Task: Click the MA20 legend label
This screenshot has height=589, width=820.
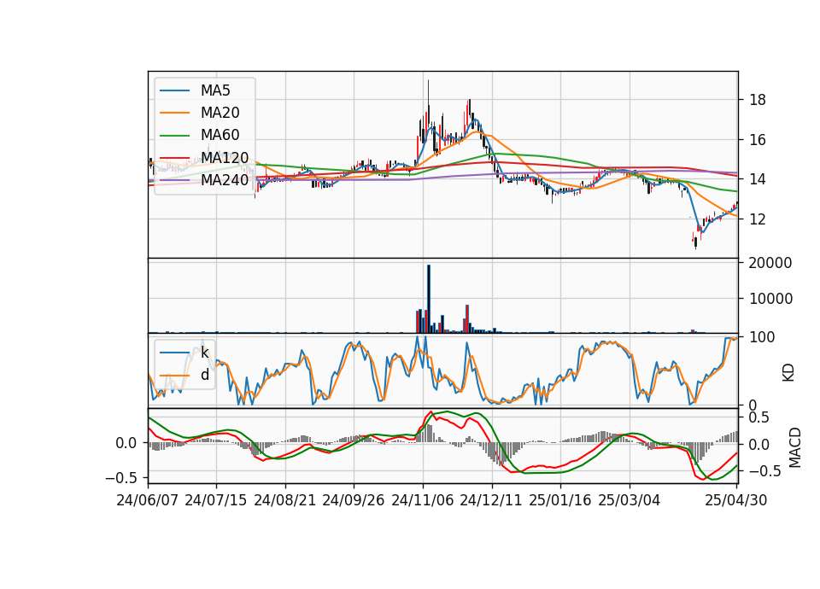Action: point(220,113)
